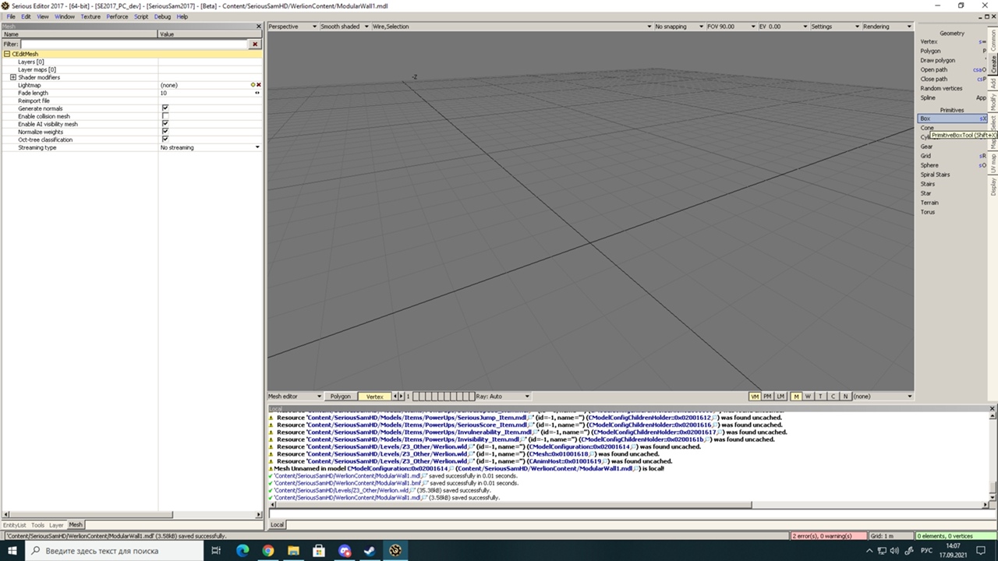This screenshot has height=561, width=998.
Task: Toggle the W display button
Action: [808, 397]
